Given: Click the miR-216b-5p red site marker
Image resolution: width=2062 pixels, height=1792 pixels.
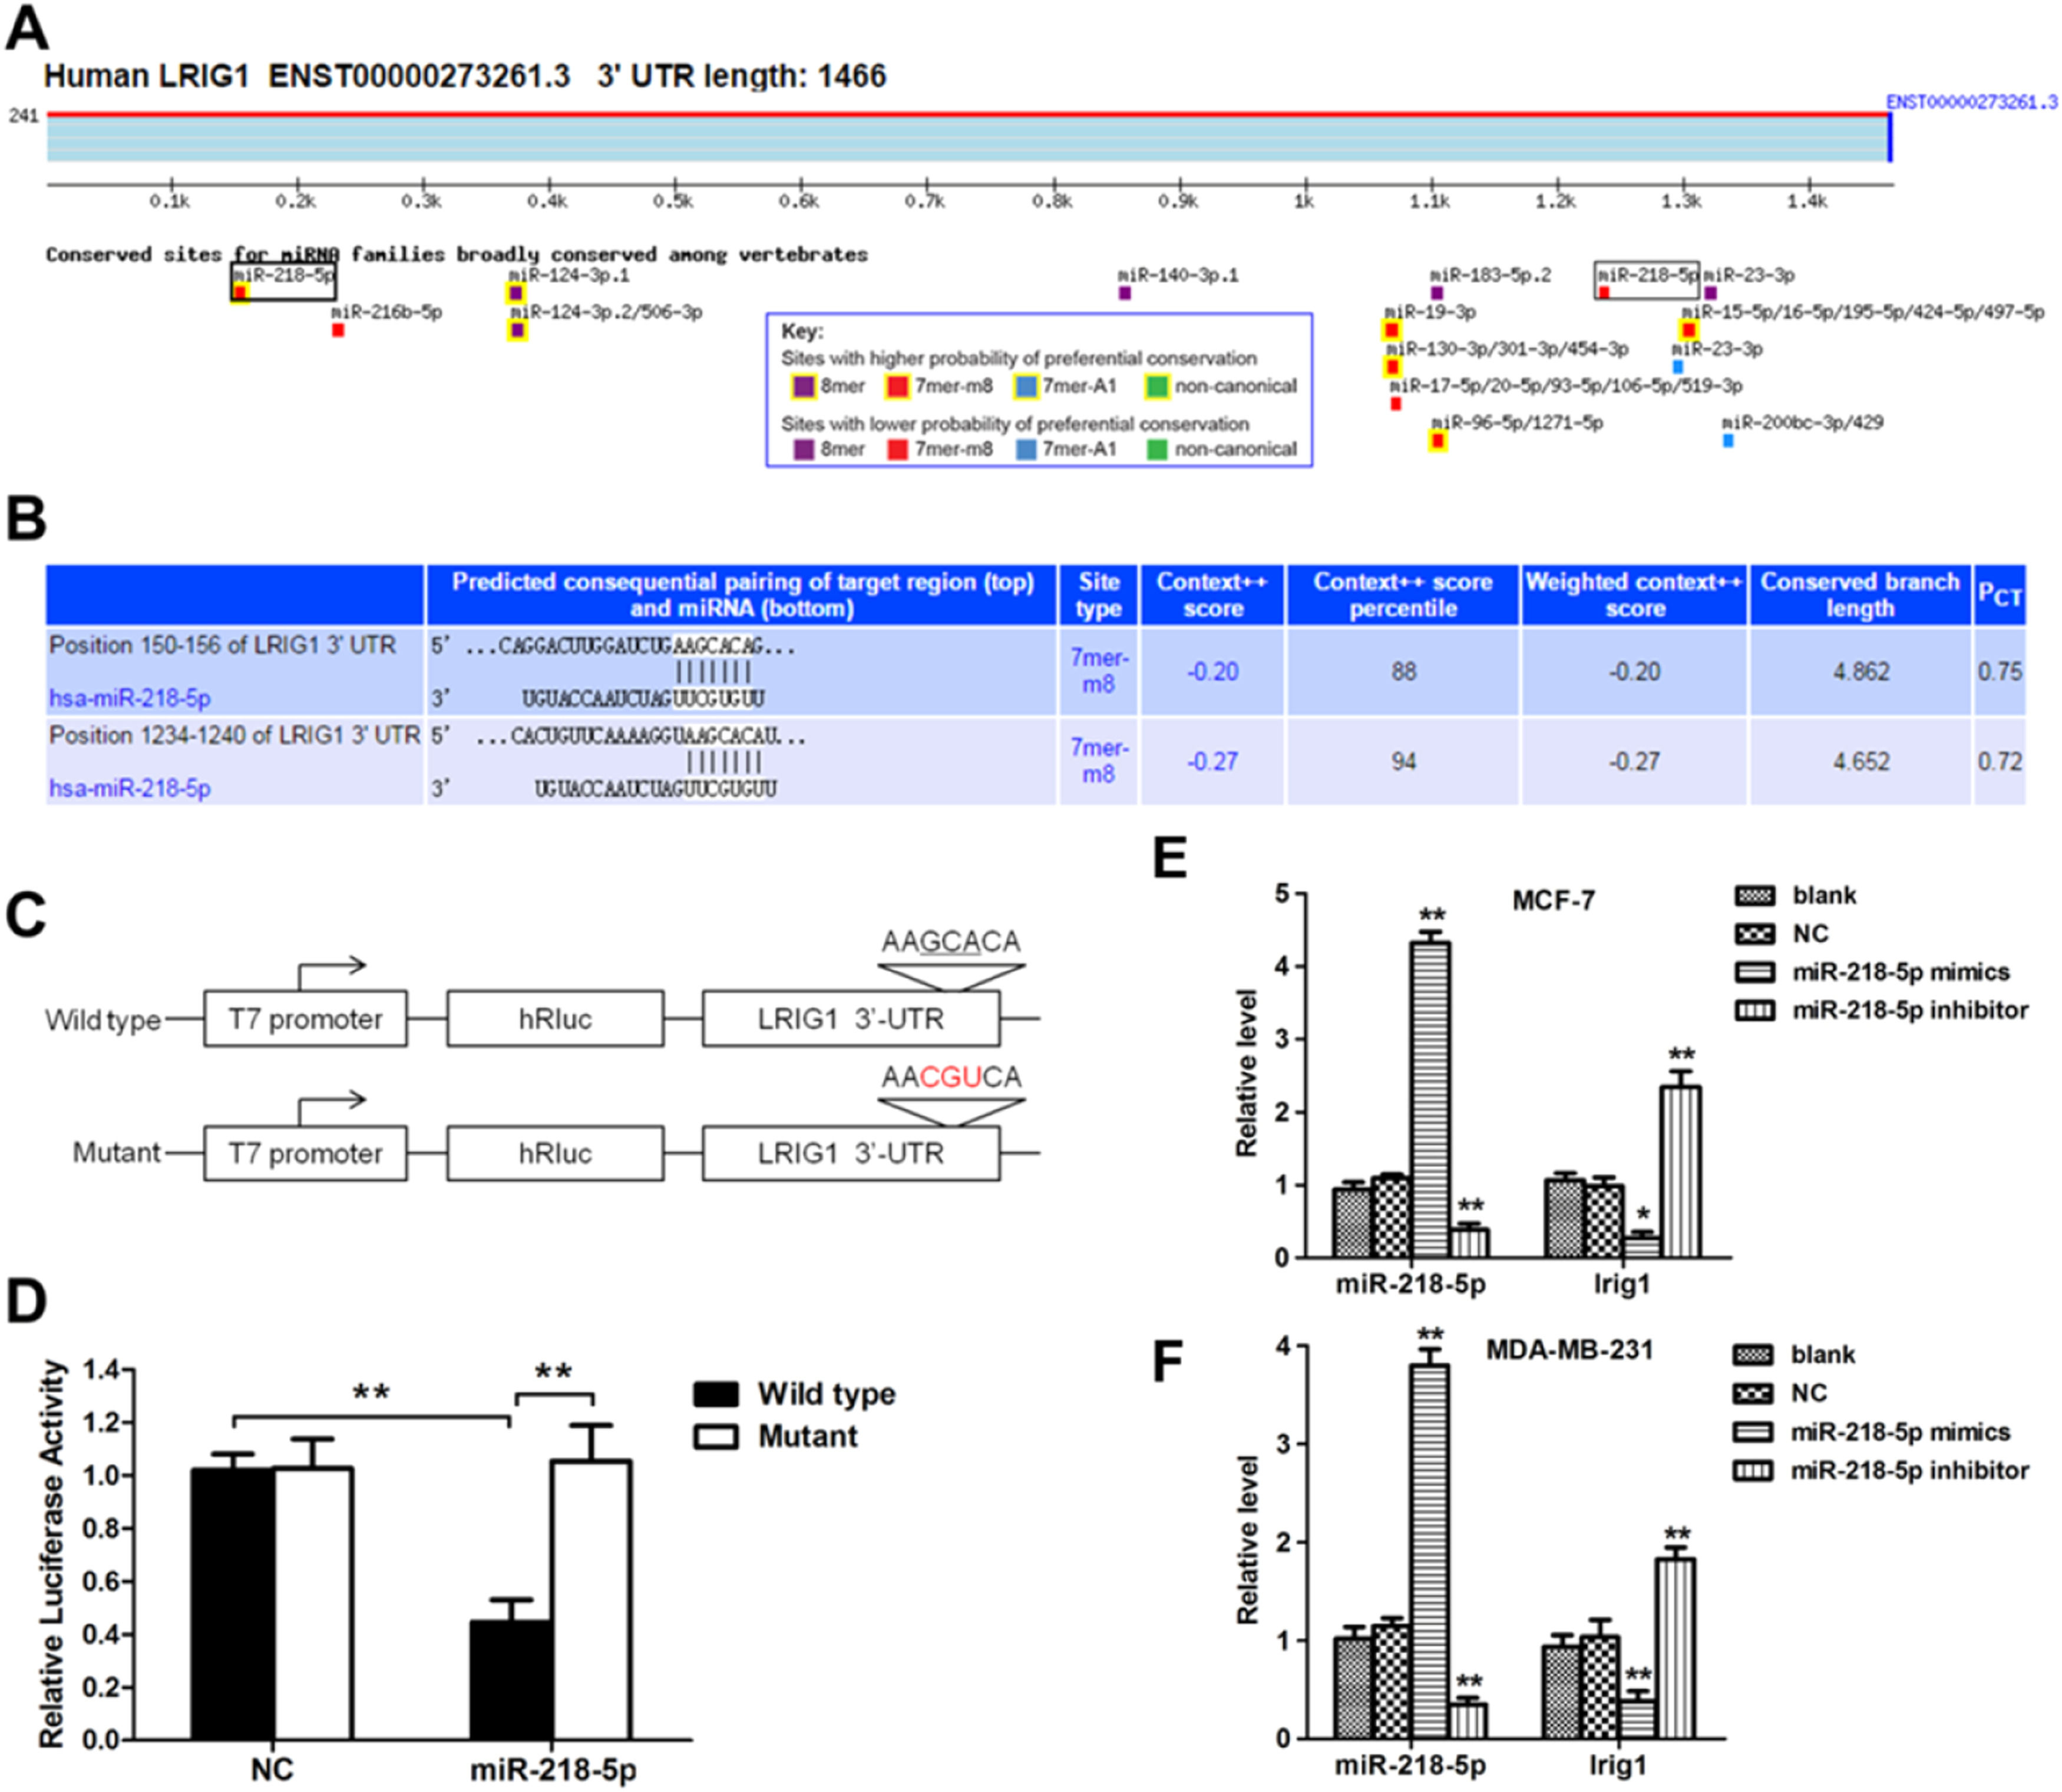Looking at the screenshot, I should pos(338,330).
